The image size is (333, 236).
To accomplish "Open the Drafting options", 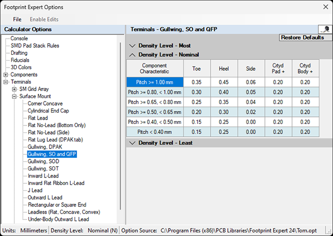I will (19, 53).
